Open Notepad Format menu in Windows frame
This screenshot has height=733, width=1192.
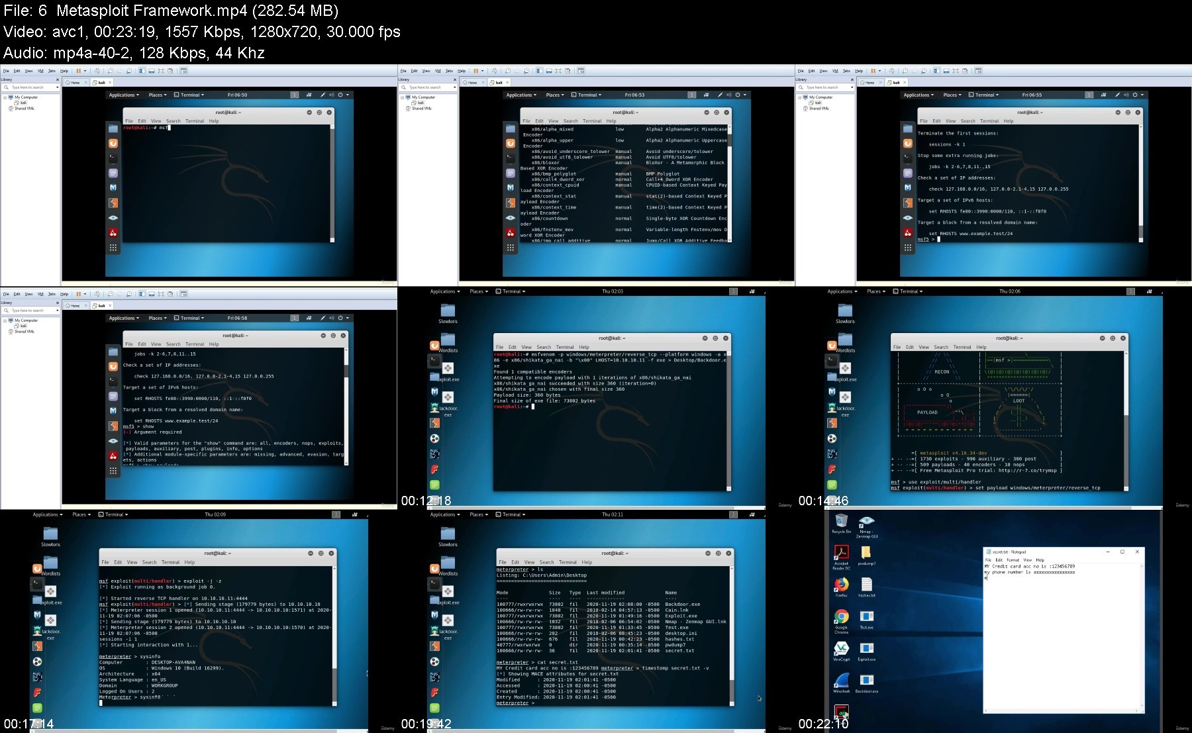pyautogui.click(x=1013, y=560)
